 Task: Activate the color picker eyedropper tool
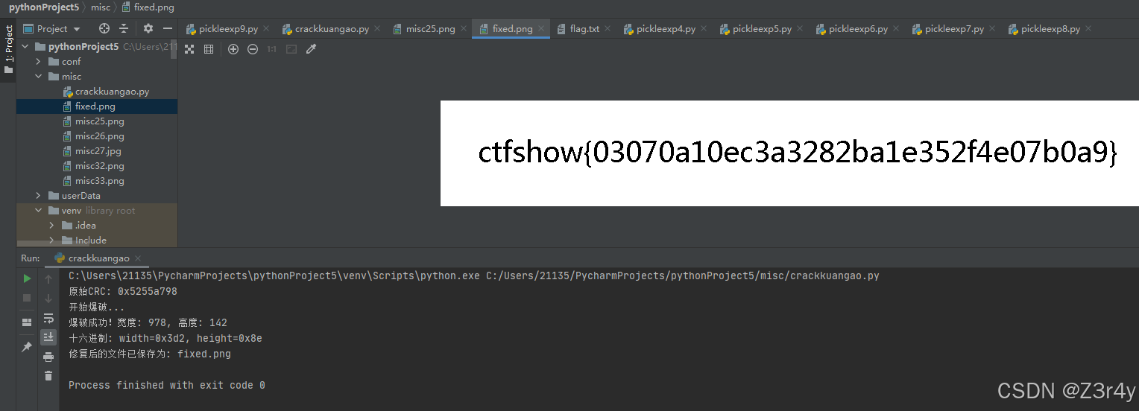coord(312,49)
